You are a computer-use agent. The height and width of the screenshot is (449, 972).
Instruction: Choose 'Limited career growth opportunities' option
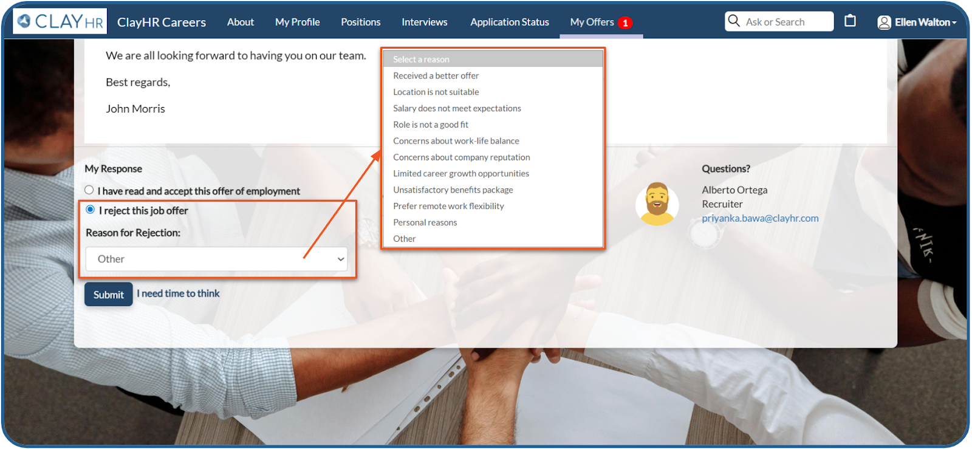click(x=493, y=174)
